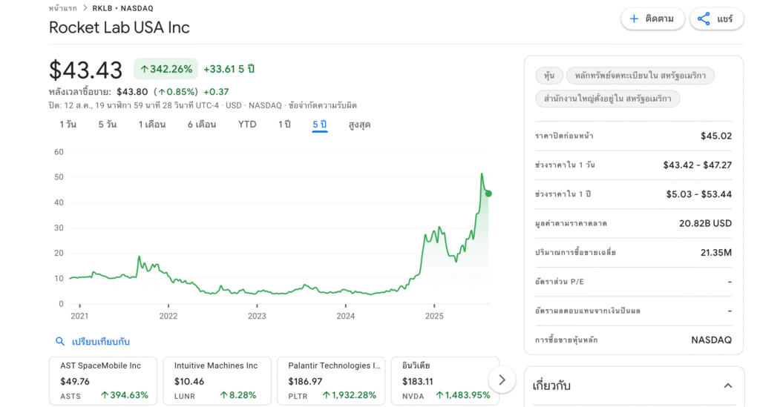
Task: Switch chart to the 1 วัน range
Action: (x=68, y=125)
